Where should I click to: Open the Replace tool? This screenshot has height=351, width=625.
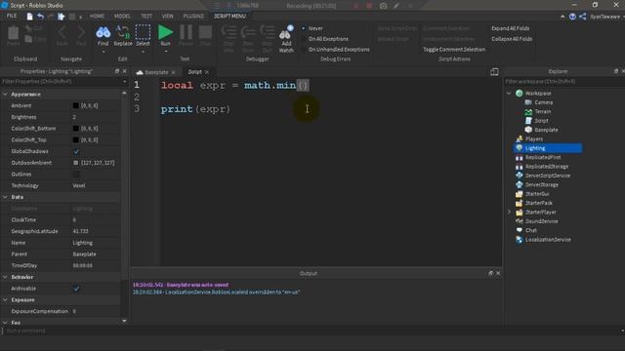123,36
